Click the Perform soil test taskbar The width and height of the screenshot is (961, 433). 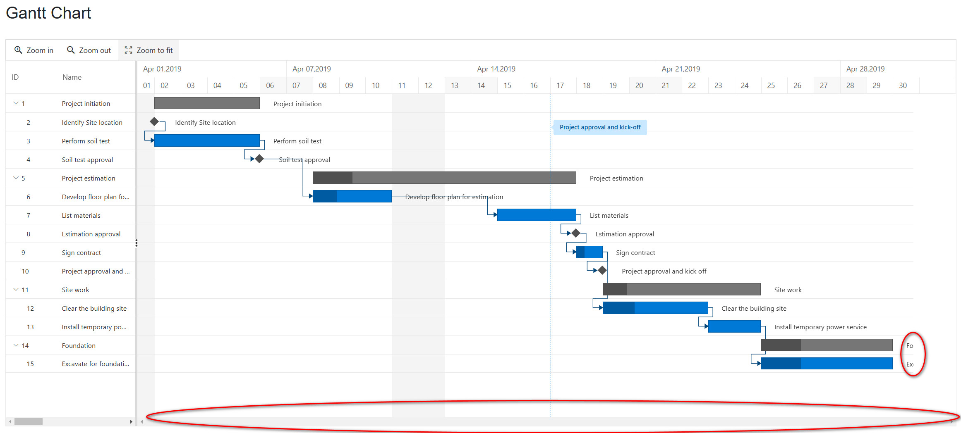[x=207, y=140]
